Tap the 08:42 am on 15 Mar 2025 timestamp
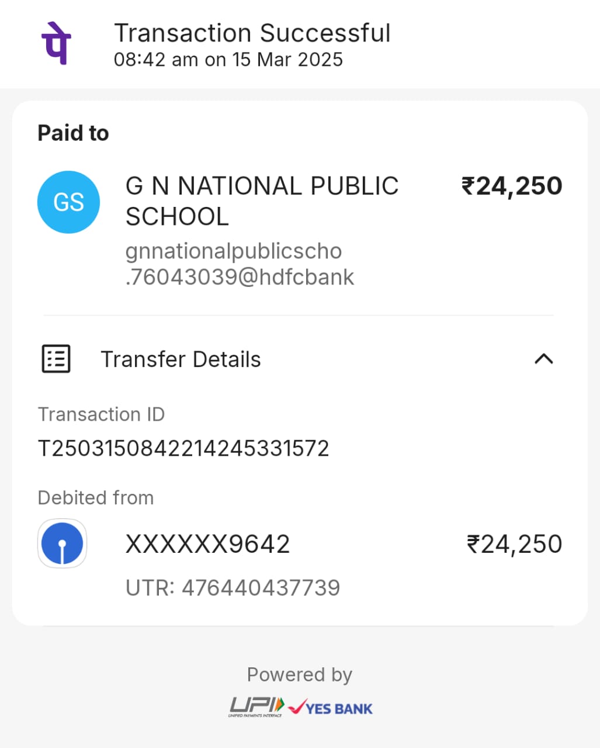This screenshot has height=748, width=600. click(x=228, y=60)
